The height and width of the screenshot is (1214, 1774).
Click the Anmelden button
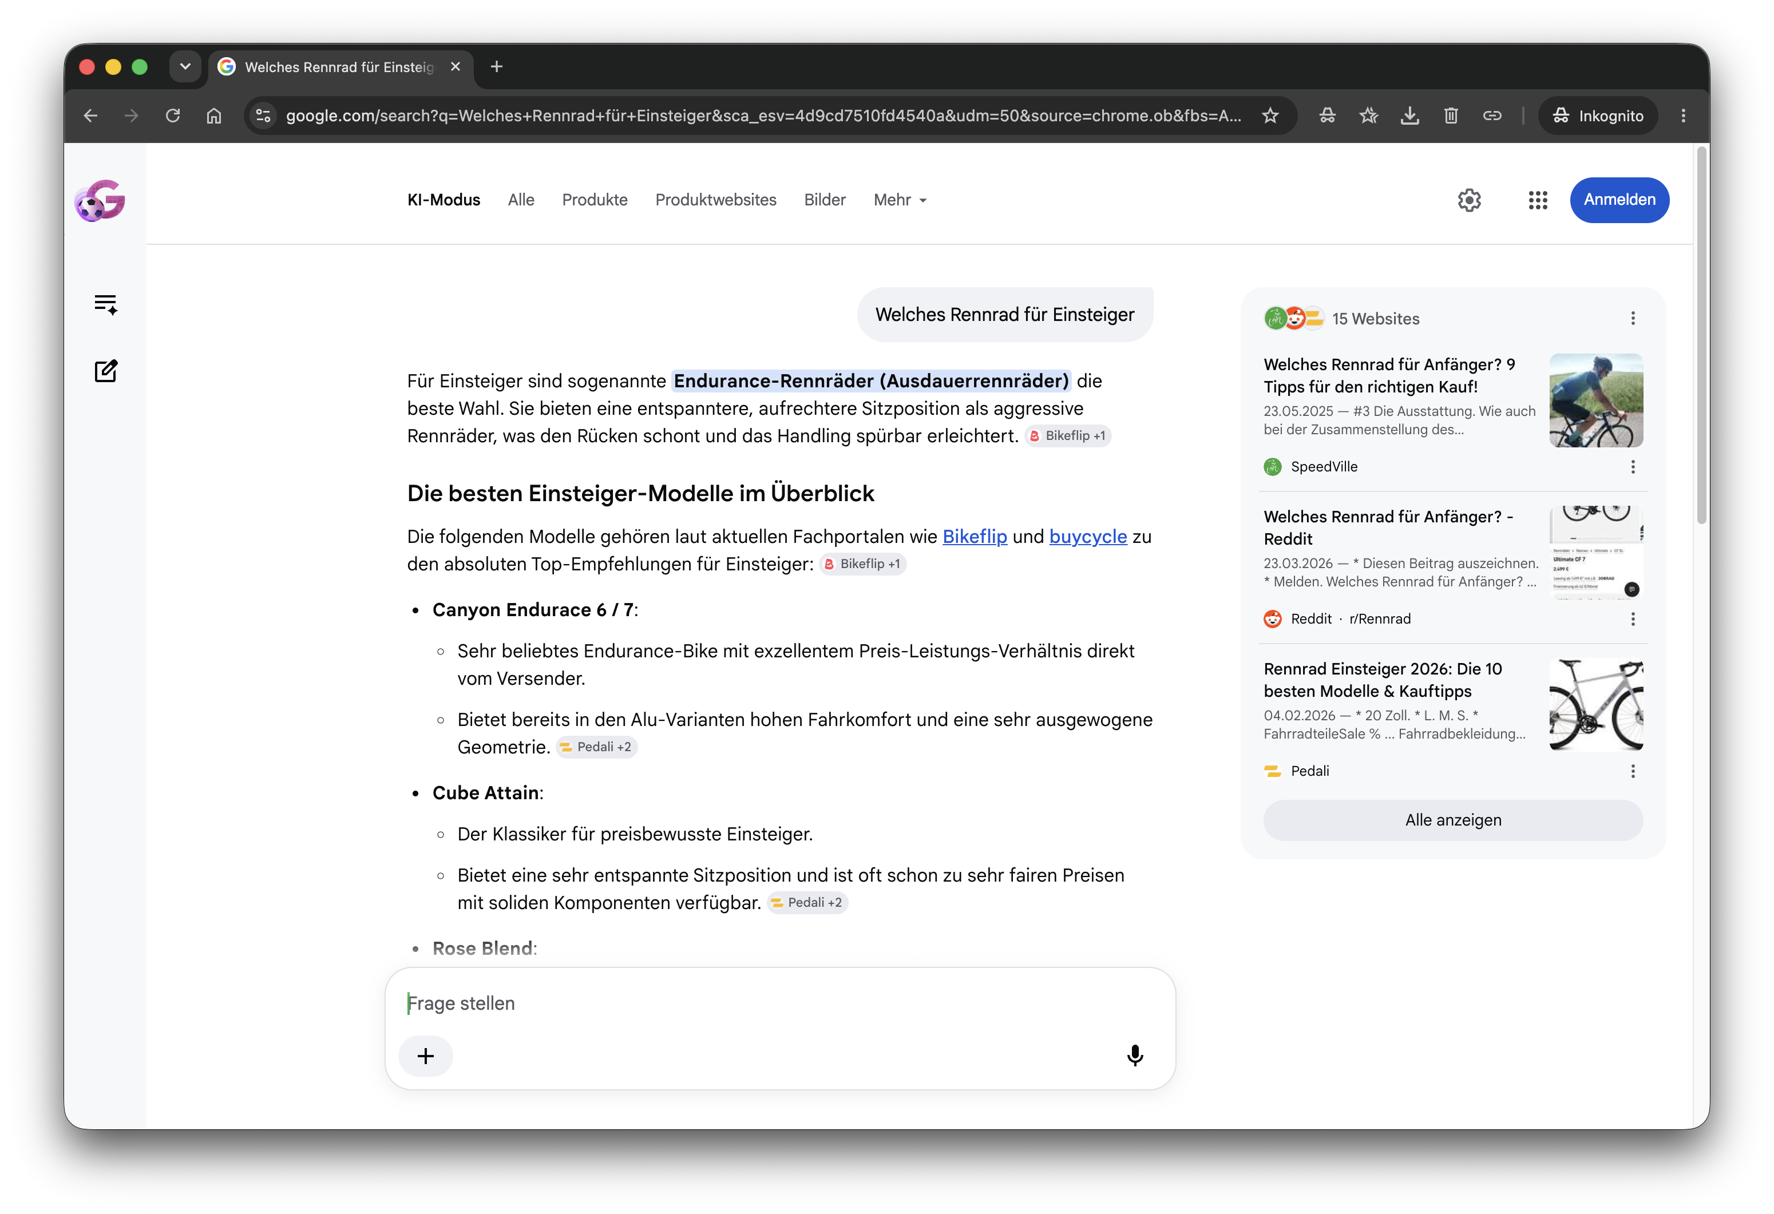[1619, 200]
